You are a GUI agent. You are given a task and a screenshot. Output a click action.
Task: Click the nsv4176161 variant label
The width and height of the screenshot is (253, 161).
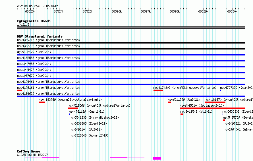click(49, 88)
